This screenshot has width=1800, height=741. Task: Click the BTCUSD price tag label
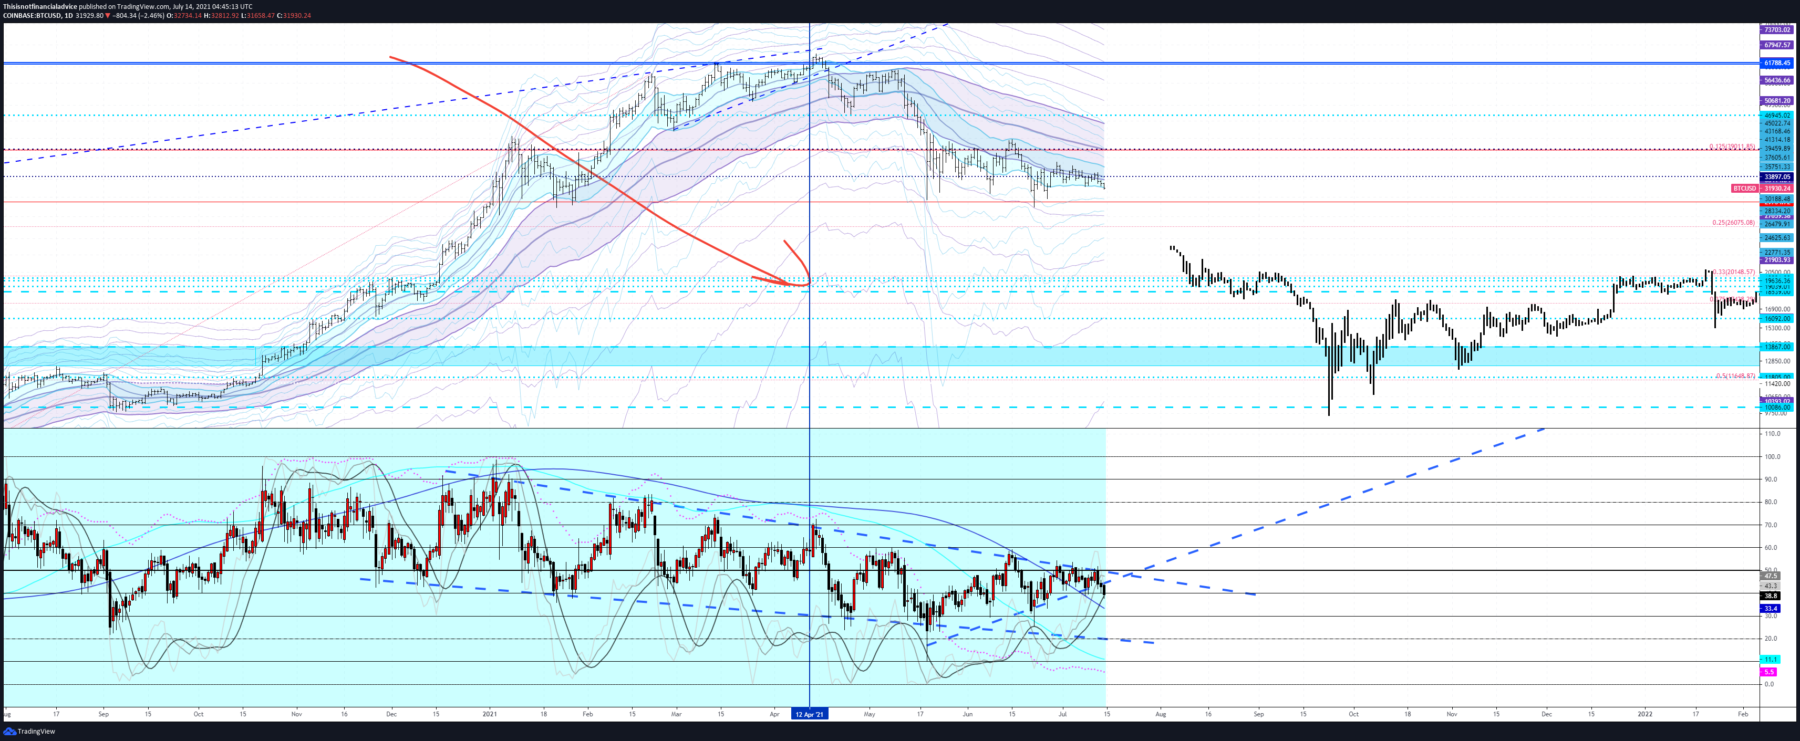click(x=1744, y=189)
